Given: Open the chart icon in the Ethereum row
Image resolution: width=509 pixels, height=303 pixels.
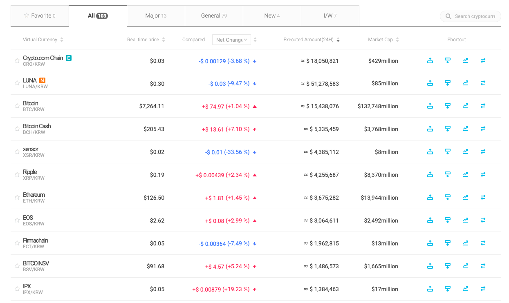Looking at the screenshot, I should [466, 197].
